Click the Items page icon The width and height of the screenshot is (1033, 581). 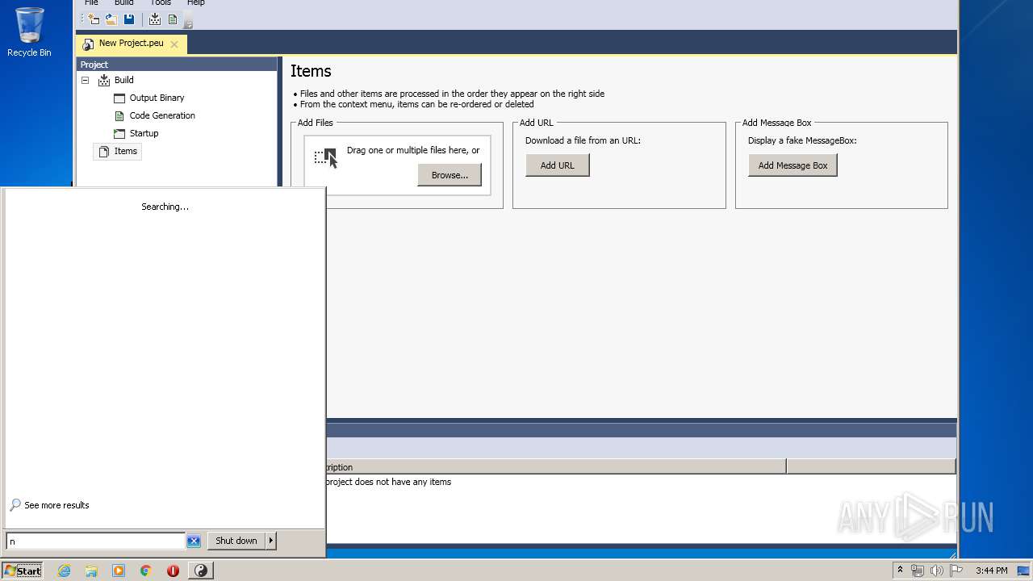(103, 151)
